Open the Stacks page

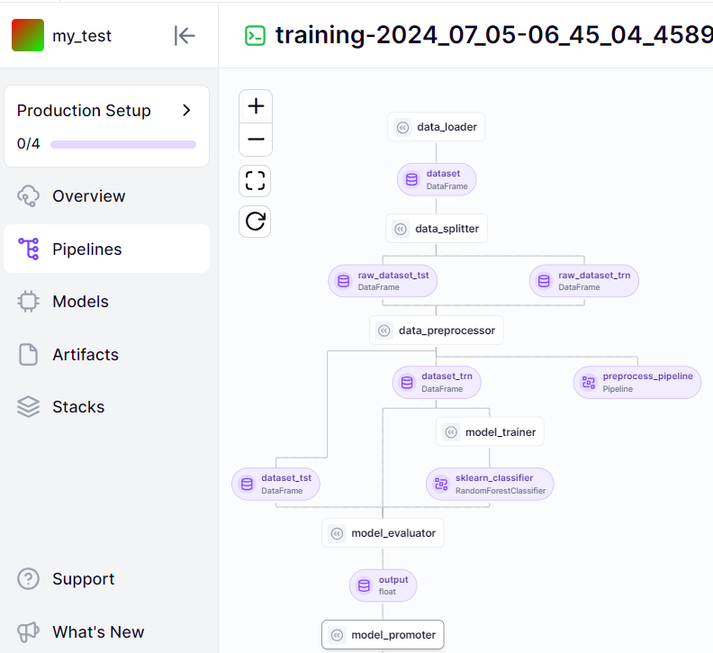point(78,407)
